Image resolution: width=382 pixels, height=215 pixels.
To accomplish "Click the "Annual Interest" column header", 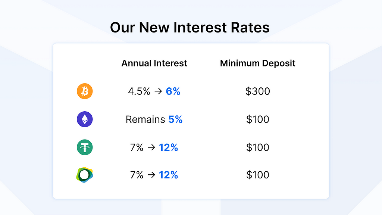I will [x=154, y=63].
